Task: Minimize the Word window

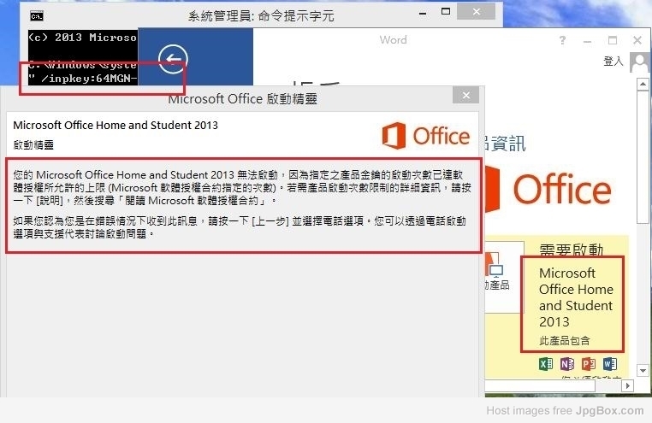Action: pos(587,41)
